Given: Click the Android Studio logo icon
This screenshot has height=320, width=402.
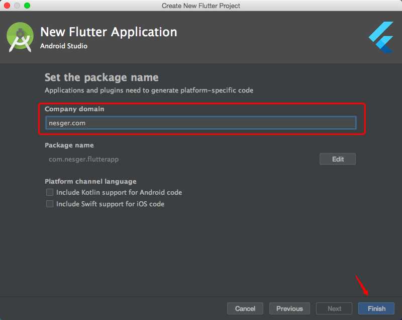Looking at the screenshot, I should (20, 37).
